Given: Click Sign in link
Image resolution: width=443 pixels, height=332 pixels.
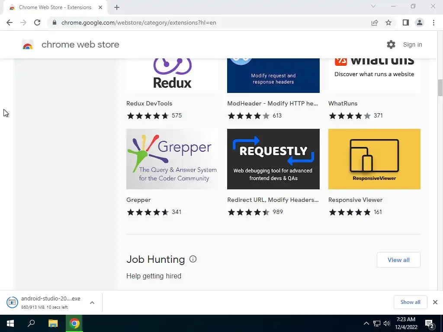Looking at the screenshot, I should click(x=412, y=45).
